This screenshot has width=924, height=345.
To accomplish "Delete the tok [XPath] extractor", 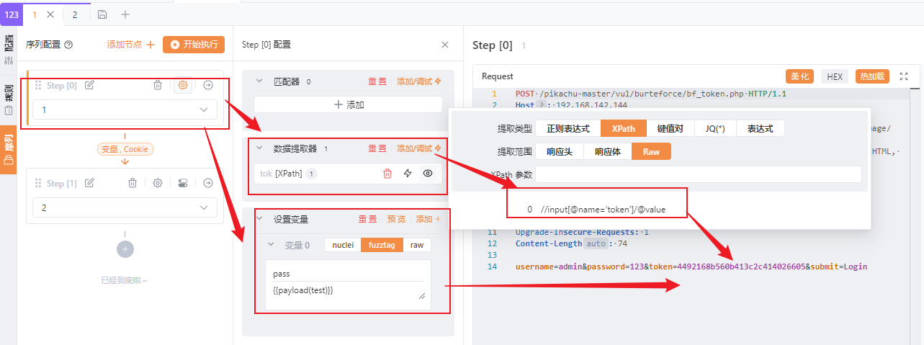I will click(x=387, y=174).
